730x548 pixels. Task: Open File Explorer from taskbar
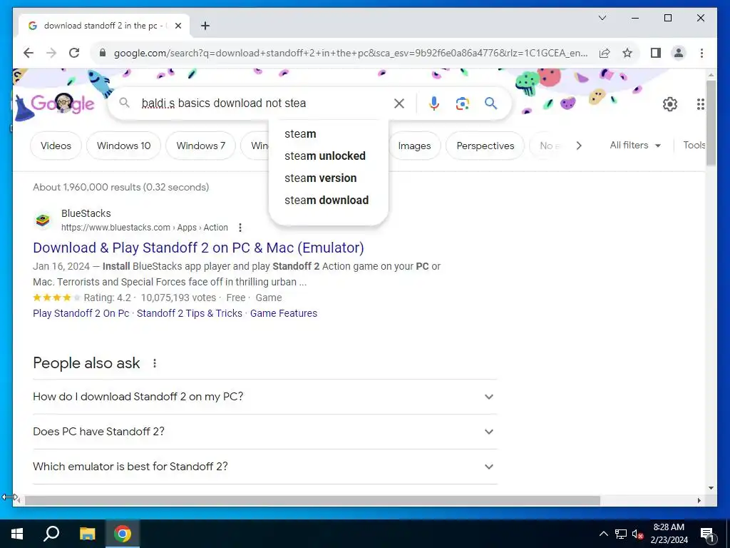(x=87, y=534)
